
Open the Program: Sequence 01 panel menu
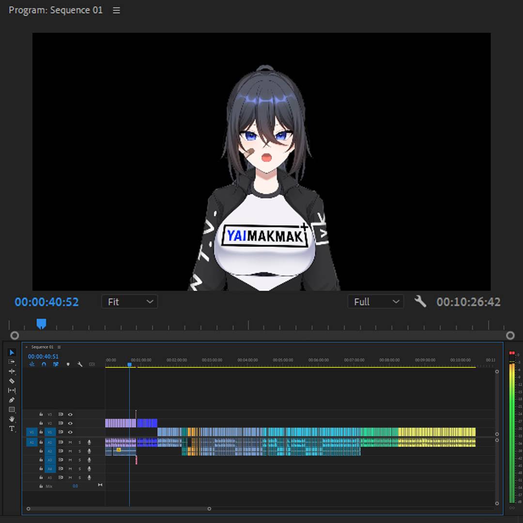pos(116,10)
